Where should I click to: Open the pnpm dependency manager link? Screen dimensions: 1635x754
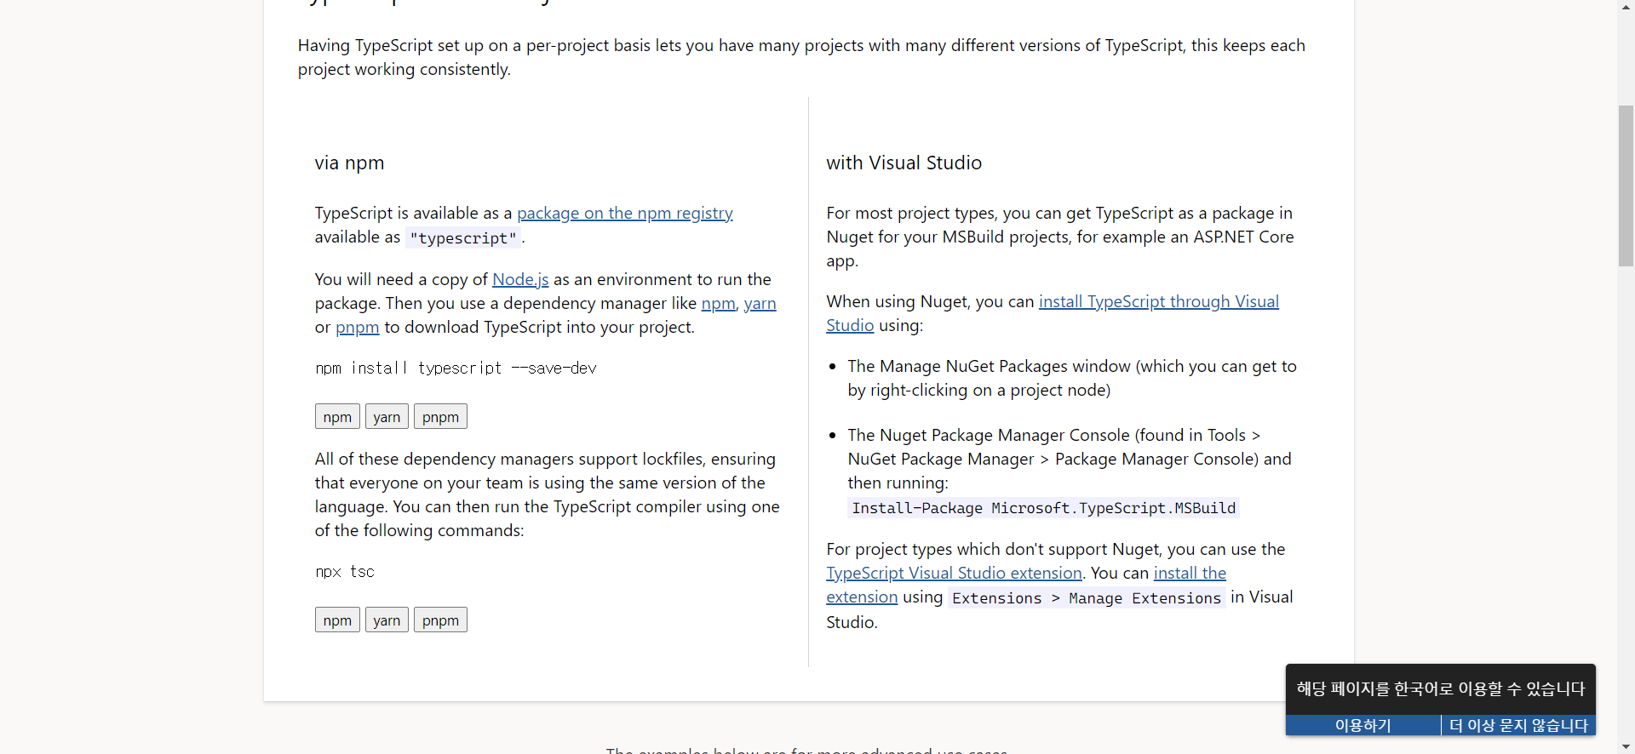click(x=357, y=327)
